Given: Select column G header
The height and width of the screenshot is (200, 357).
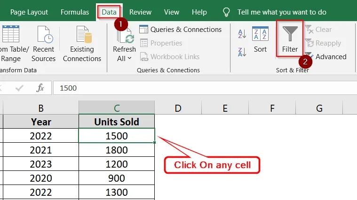Looking at the screenshot, I should pyautogui.click(x=319, y=108).
